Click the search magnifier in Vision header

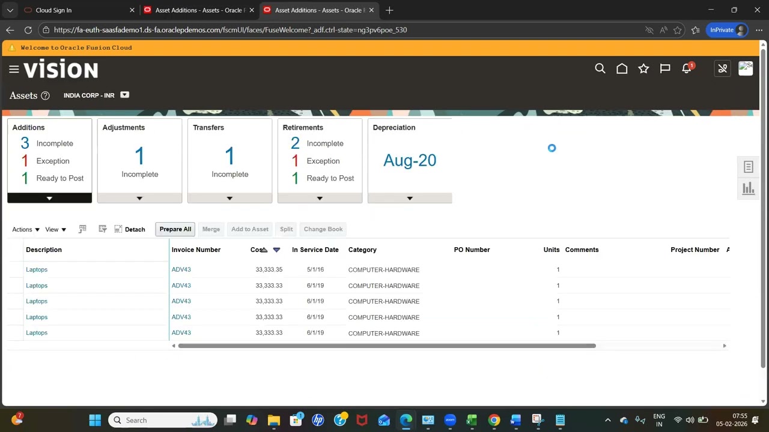coord(600,69)
